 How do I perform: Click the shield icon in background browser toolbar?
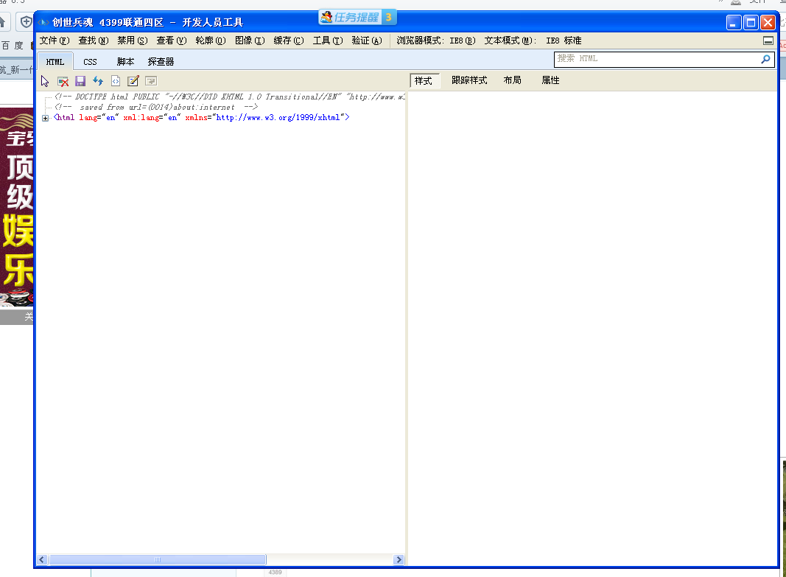pyautogui.click(x=26, y=22)
